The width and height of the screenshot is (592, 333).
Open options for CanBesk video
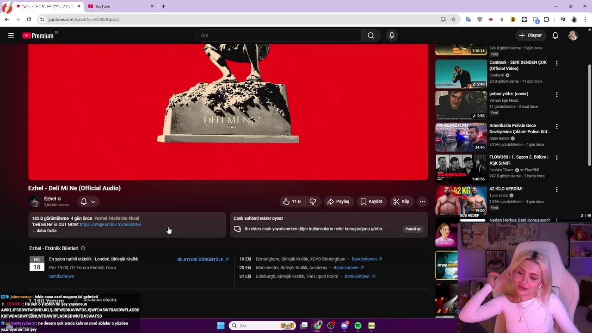pos(557,63)
